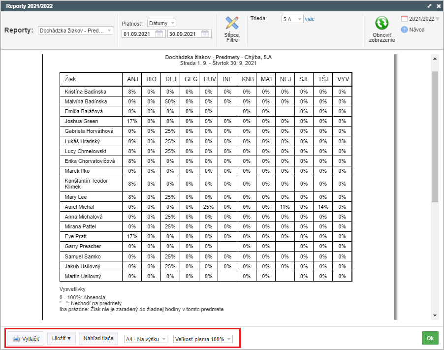Expand the Uložiť save menu
The image size is (444, 350).
point(61,338)
